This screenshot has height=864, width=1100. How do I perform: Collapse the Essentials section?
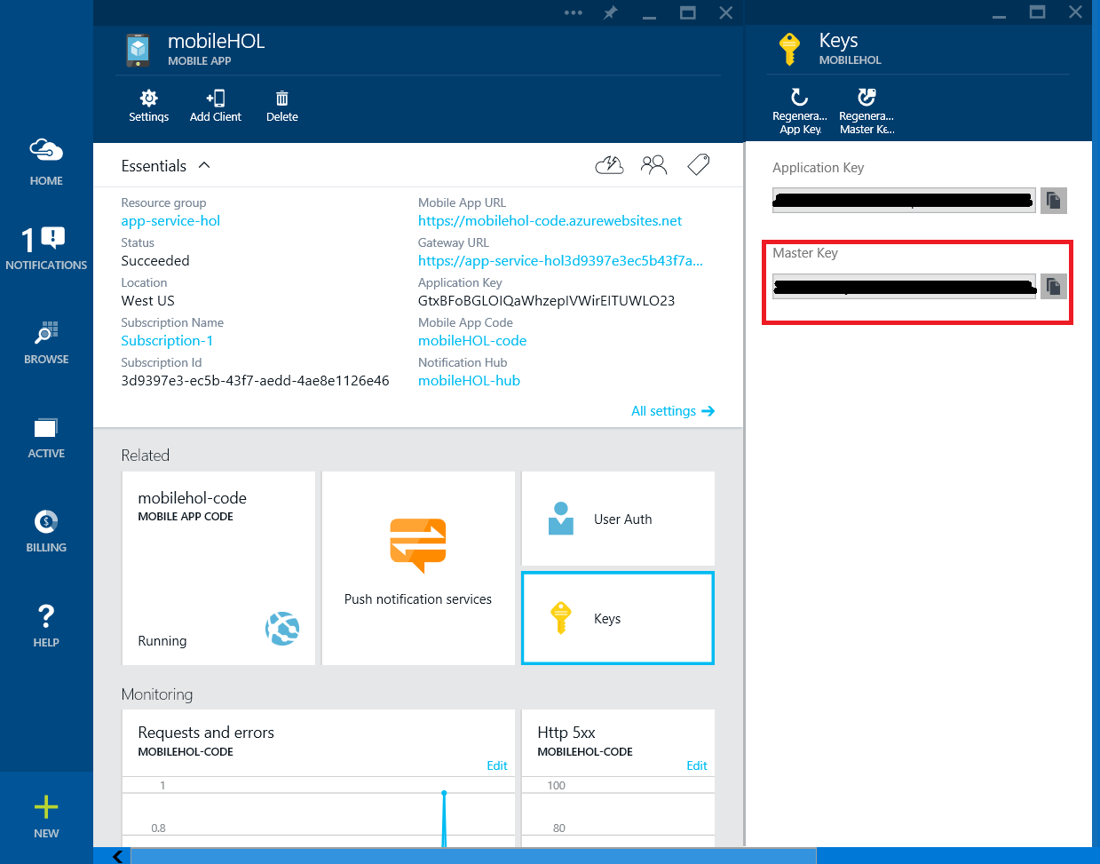point(204,166)
